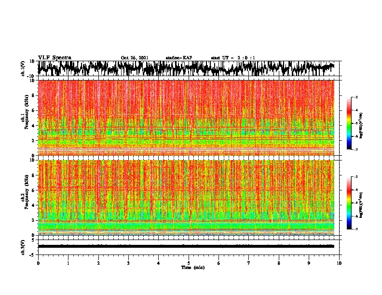Click the 'VLF Spectra' title text
This screenshot has height=295, width=382.
pyautogui.click(x=55, y=57)
